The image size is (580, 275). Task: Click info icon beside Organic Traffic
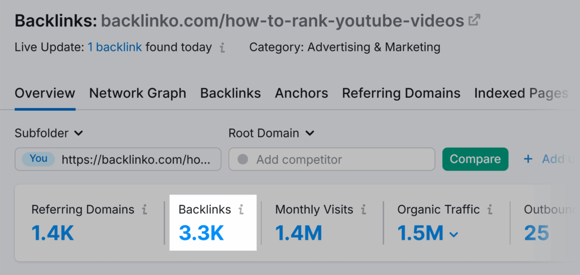(x=490, y=210)
